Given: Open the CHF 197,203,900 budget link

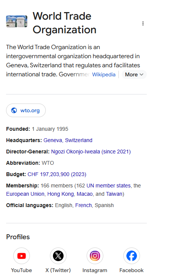Looking at the screenshot, I should point(57,174).
